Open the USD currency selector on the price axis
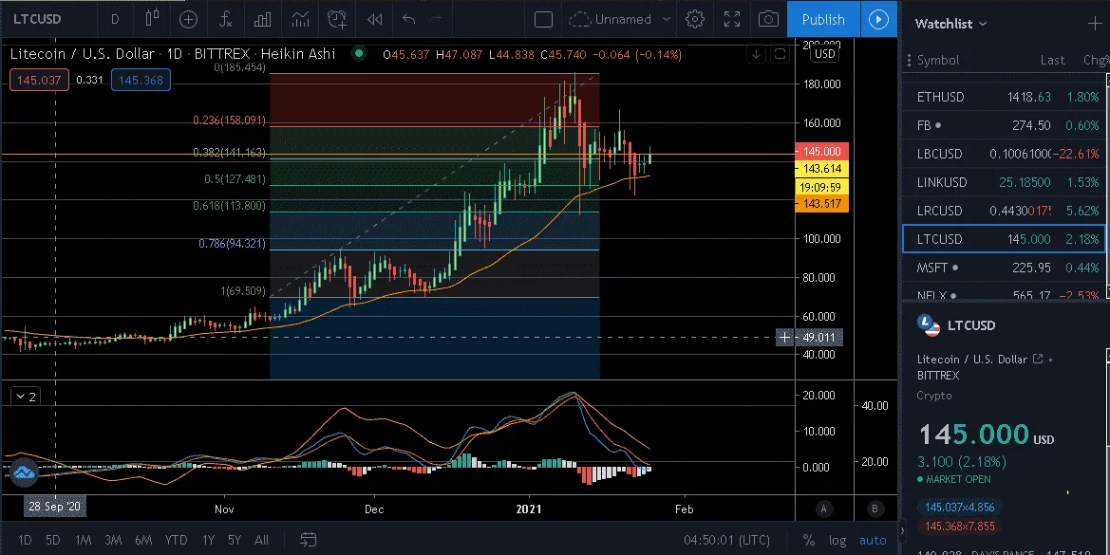 pyautogui.click(x=825, y=54)
